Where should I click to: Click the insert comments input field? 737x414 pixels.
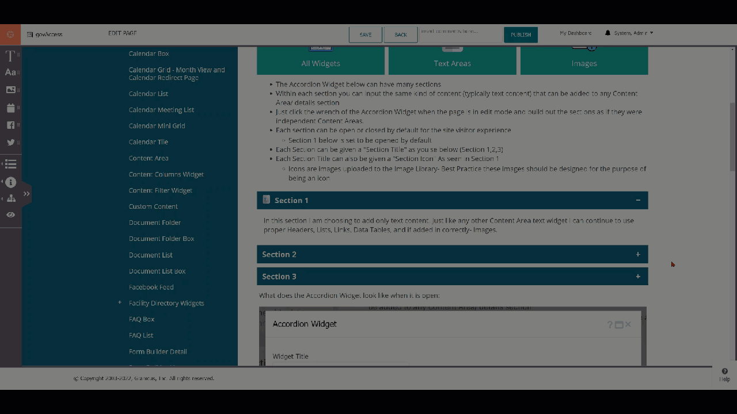pyautogui.click(x=459, y=34)
